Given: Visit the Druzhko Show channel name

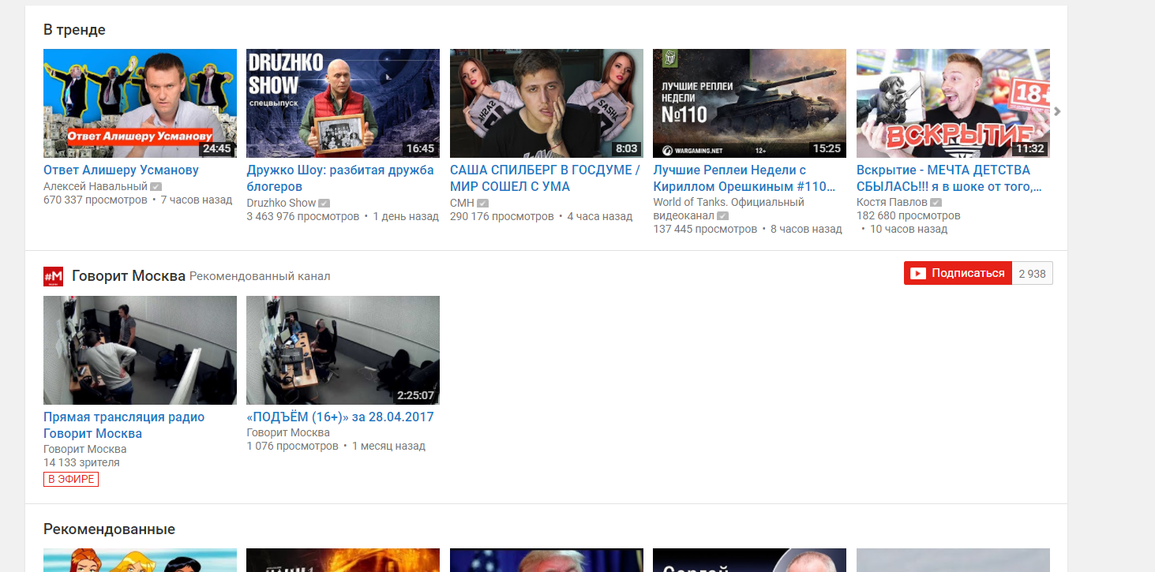Looking at the screenshot, I should tap(281, 204).
